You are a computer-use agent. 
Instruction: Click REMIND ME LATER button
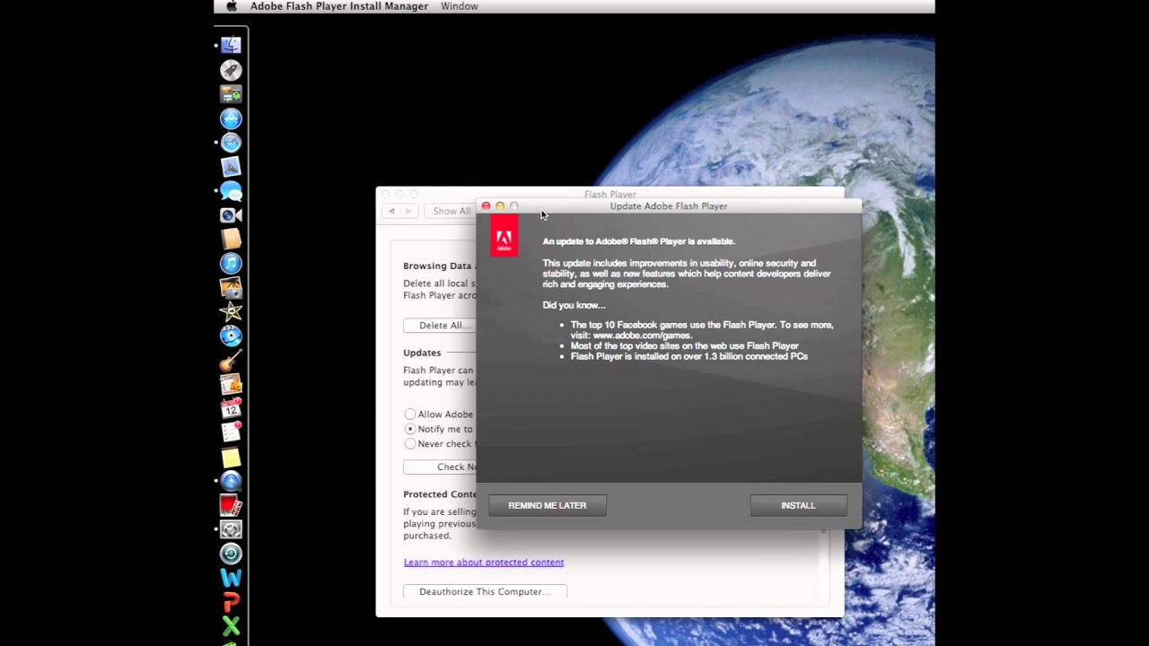click(x=548, y=505)
